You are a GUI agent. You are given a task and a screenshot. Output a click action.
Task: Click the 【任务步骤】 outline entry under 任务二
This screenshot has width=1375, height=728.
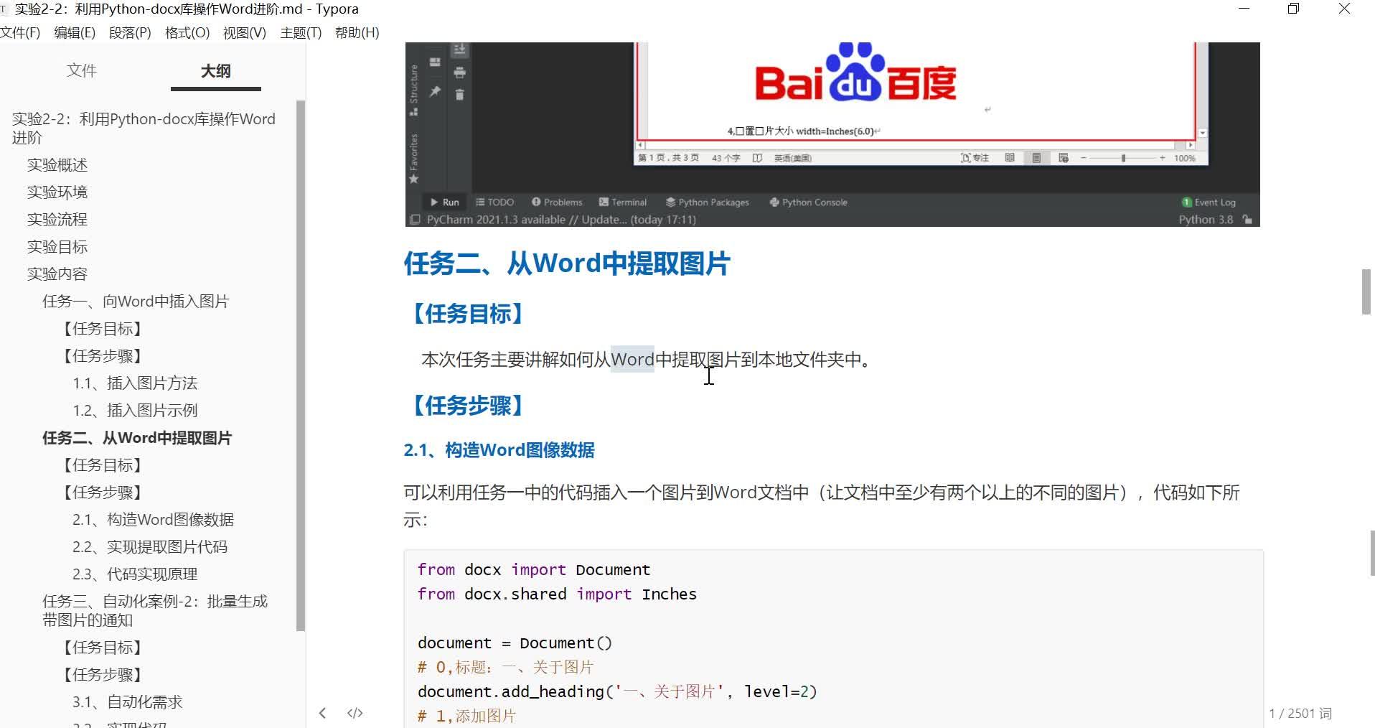pyautogui.click(x=103, y=493)
